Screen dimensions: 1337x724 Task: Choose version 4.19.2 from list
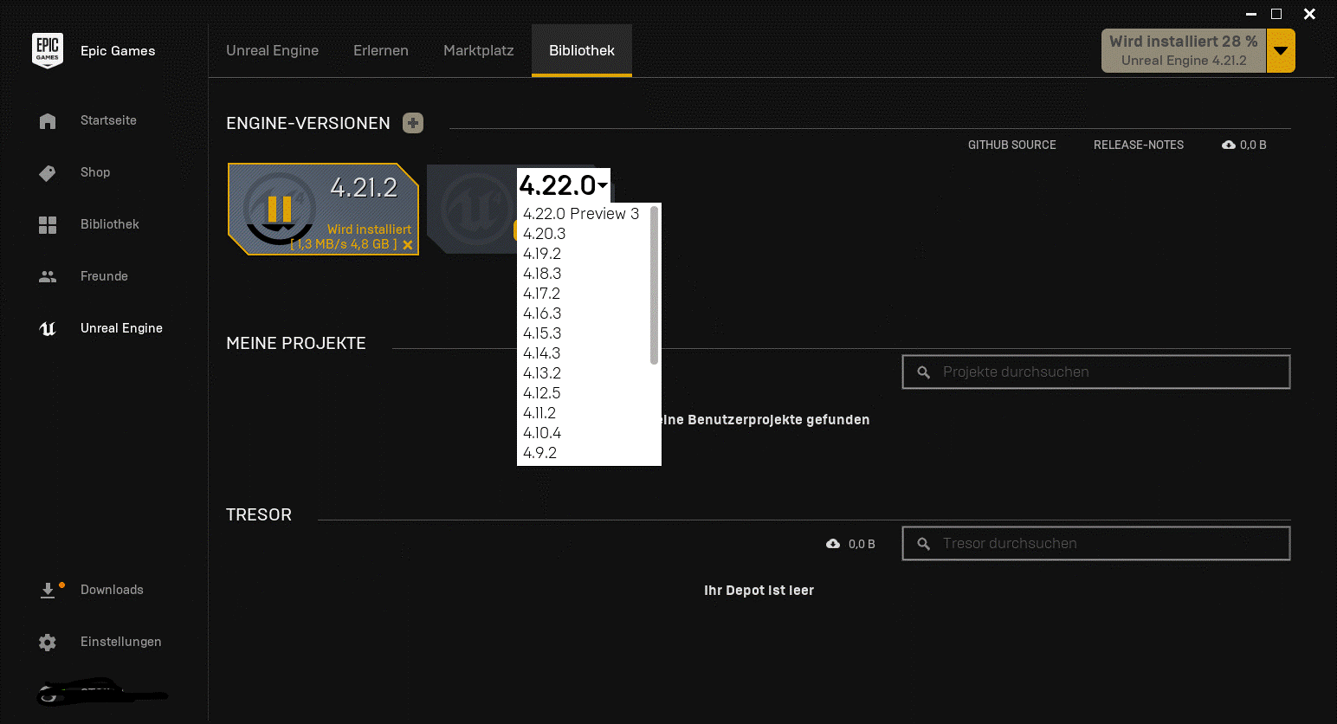coord(542,254)
